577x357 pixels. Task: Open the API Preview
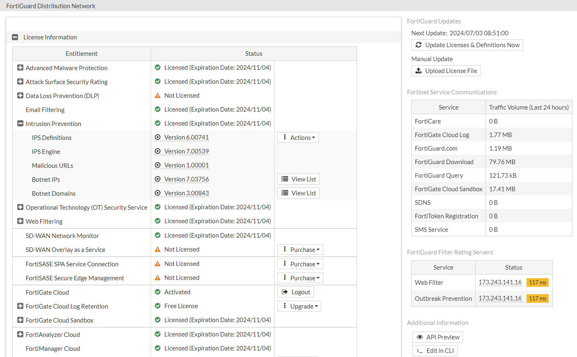(x=437, y=337)
